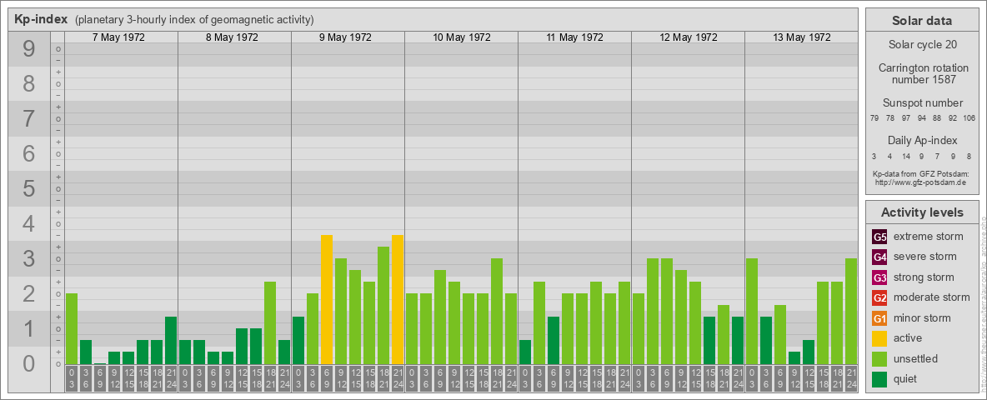Click the 'Daily Ap-index' label
The height and width of the screenshot is (400, 987).
point(922,140)
